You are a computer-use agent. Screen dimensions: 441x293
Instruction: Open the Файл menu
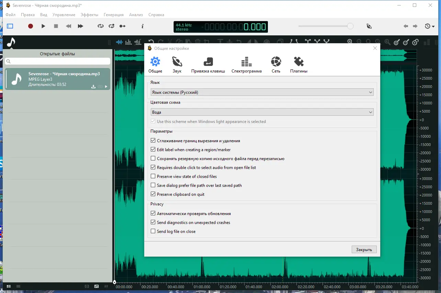pos(11,15)
